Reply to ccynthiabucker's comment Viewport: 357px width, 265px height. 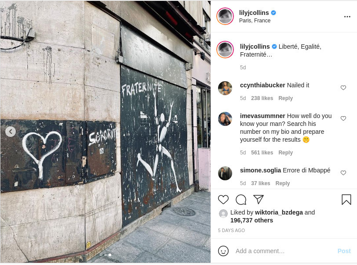285,98
